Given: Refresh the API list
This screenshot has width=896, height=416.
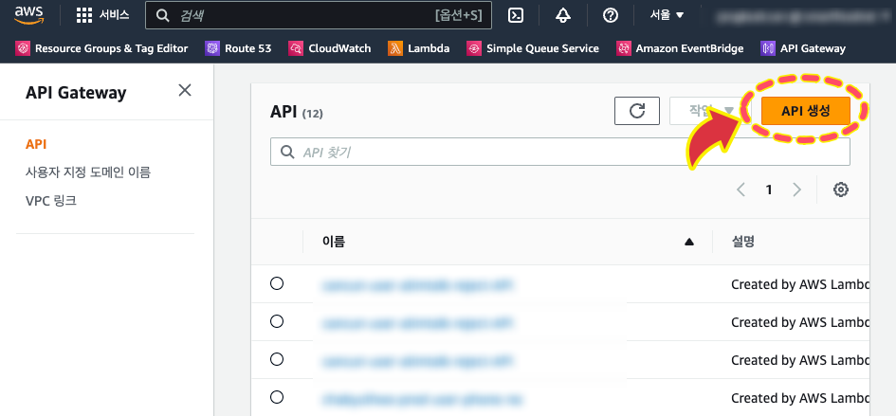Looking at the screenshot, I should click(x=637, y=111).
